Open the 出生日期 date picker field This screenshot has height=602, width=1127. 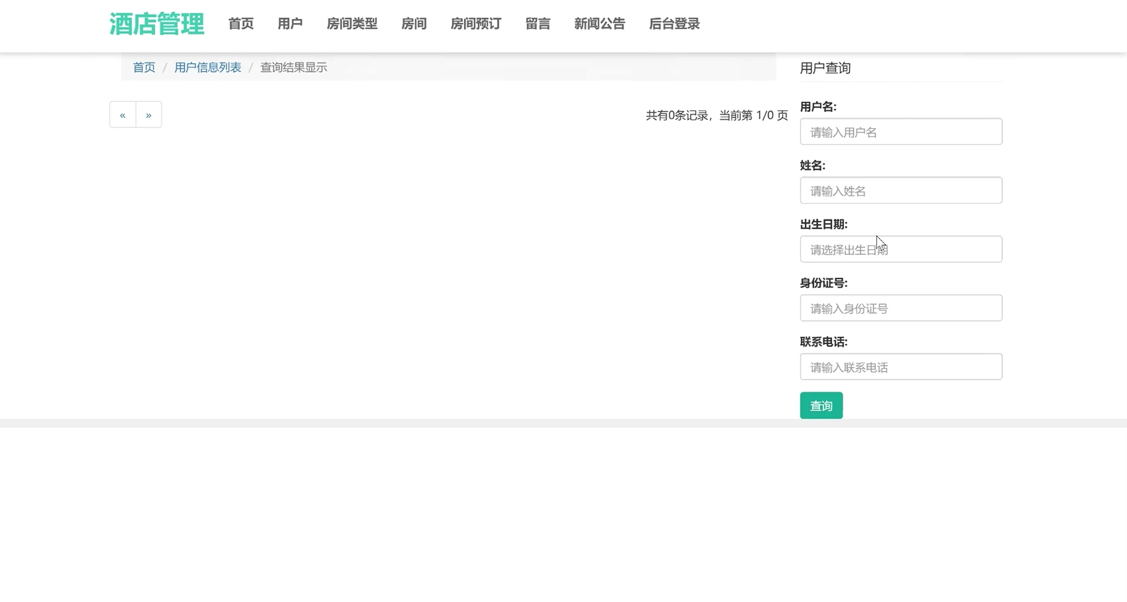point(901,249)
